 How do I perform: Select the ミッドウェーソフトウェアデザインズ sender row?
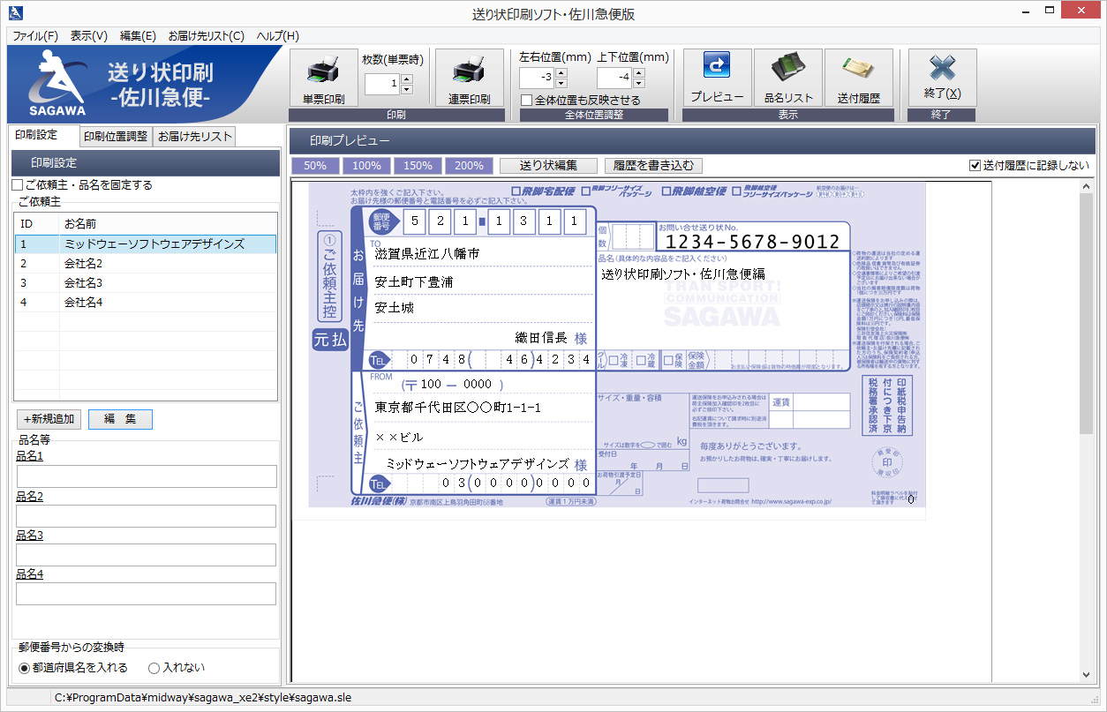(x=146, y=244)
